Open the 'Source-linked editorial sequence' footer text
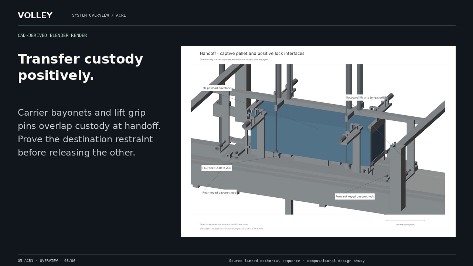The height and width of the screenshot is (266, 473). pos(297,261)
